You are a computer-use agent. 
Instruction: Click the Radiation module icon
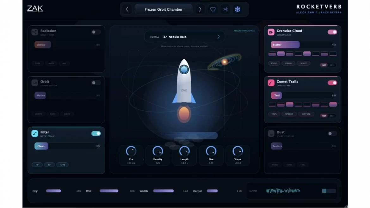35,32
